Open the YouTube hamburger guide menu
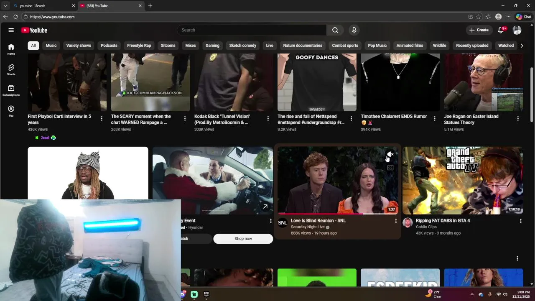 click(x=11, y=30)
